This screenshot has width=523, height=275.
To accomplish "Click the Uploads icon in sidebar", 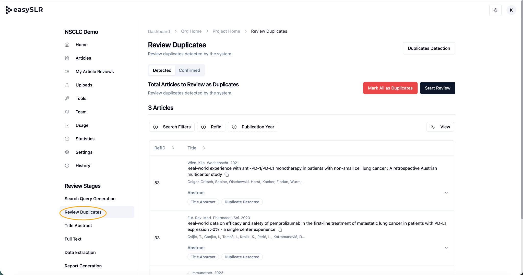I will pos(67,85).
